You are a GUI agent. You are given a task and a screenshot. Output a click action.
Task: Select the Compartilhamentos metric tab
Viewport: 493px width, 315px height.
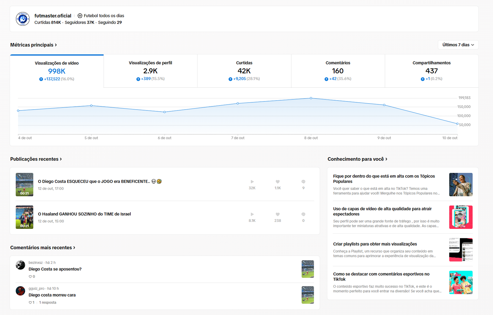431,71
